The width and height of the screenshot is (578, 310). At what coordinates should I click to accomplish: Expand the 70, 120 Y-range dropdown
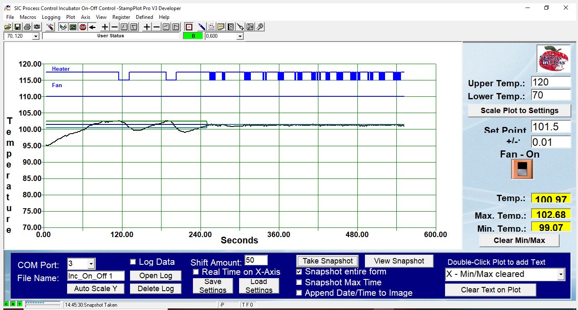[x=35, y=36]
